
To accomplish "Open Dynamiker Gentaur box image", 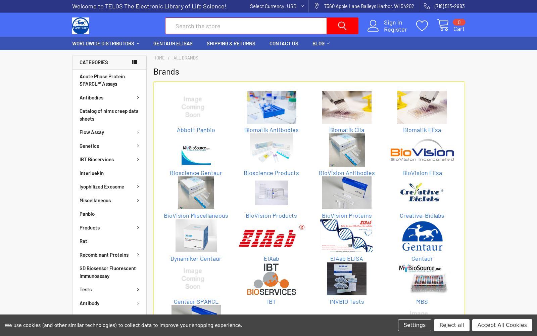I will (196, 236).
